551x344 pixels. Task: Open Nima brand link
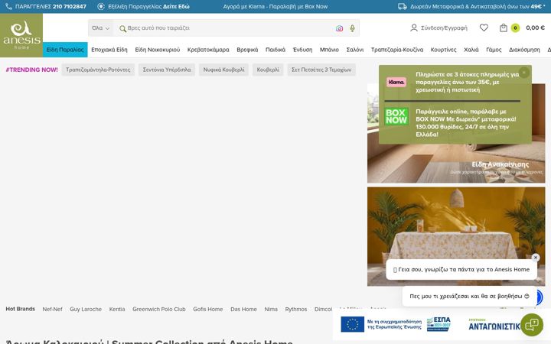[x=271, y=310]
